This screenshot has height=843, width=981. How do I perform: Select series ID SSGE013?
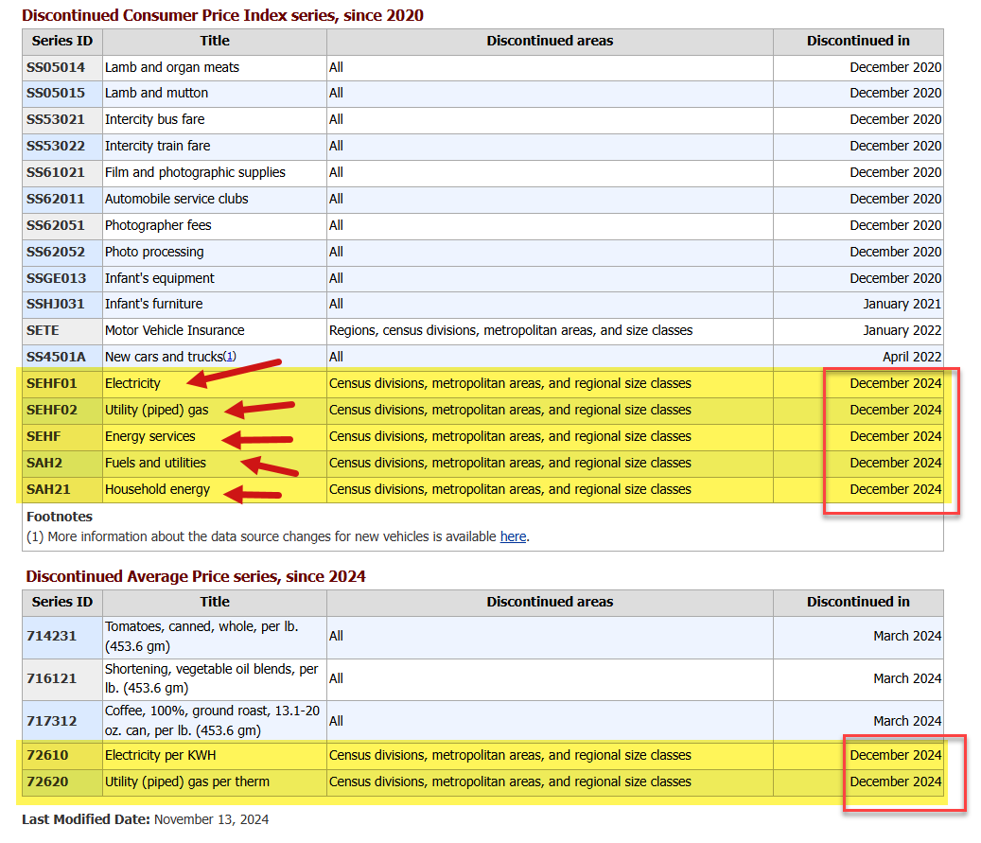click(57, 278)
